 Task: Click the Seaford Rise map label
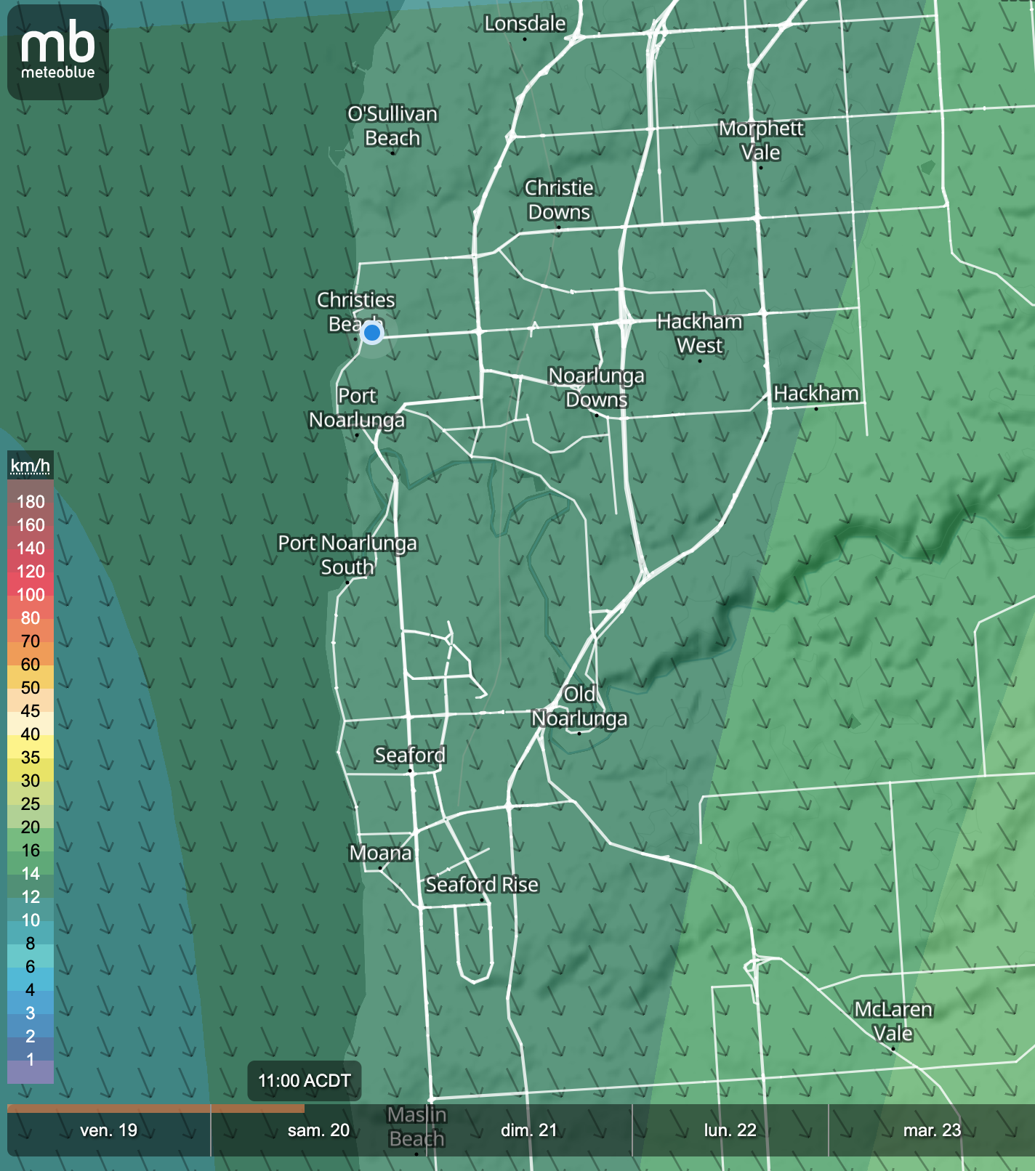pyautogui.click(x=482, y=885)
